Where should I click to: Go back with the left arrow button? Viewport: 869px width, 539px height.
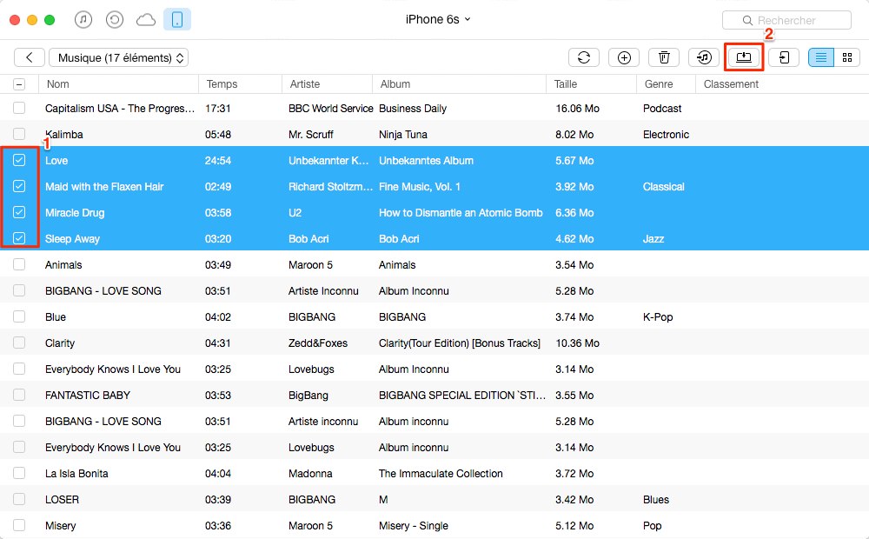(x=30, y=57)
